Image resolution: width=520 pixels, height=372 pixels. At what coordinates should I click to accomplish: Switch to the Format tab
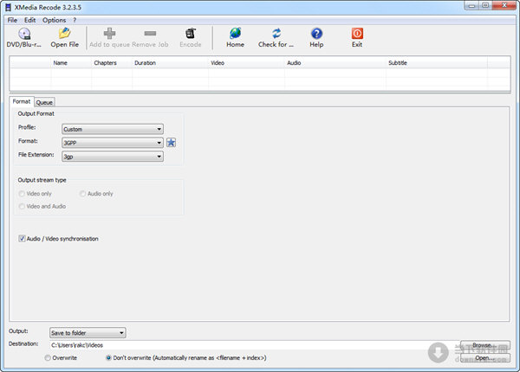[x=22, y=101]
